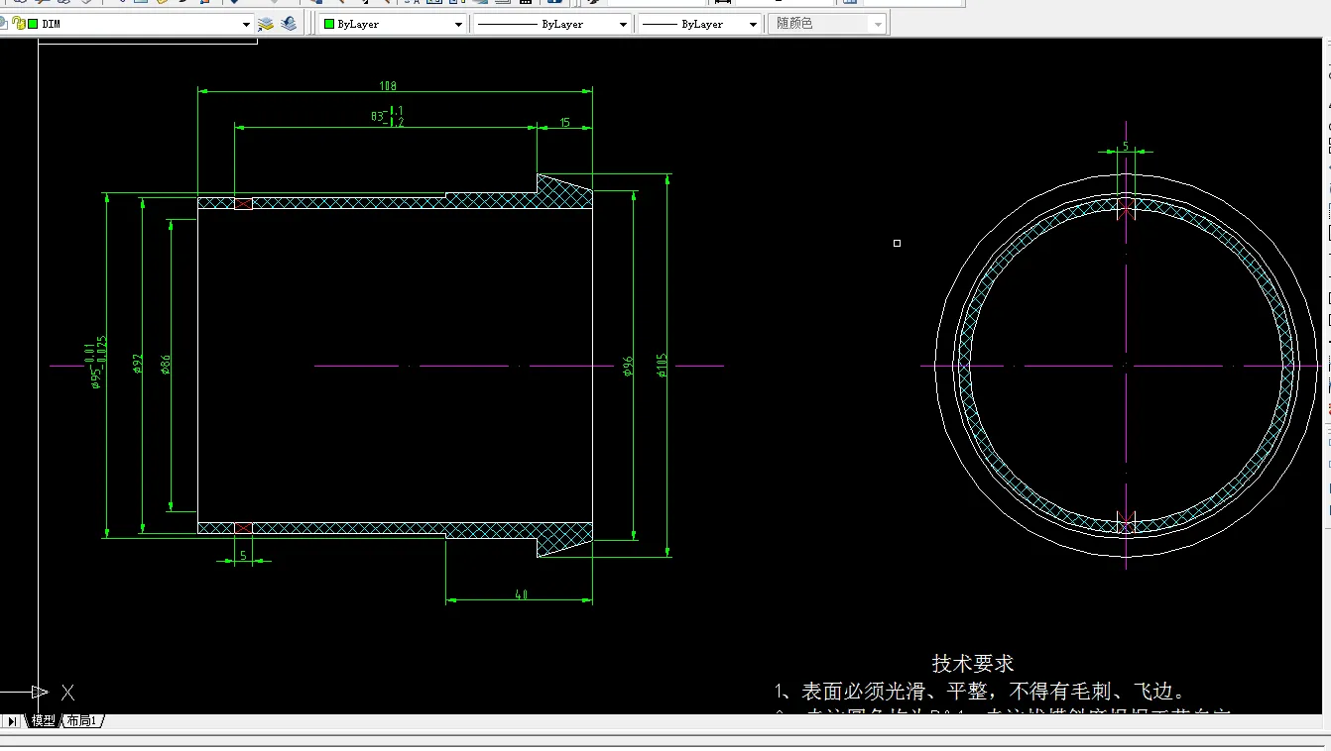Select the ø96 diameter dimension text
Viewport: 1331px width, 751px height.
628,367
